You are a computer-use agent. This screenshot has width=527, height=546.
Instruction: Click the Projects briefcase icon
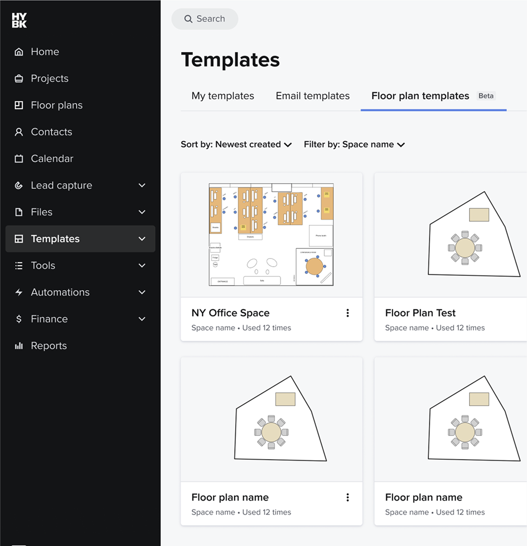(x=19, y=79)
